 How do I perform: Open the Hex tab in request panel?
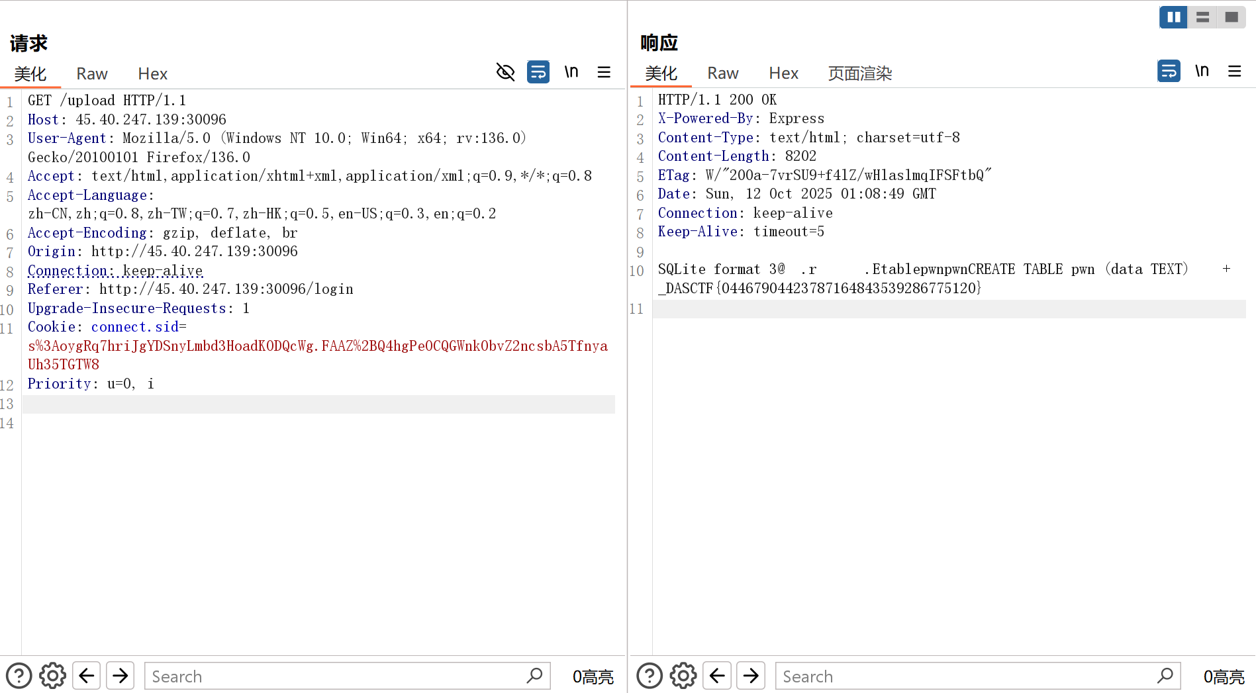click(x=152, y=73)
